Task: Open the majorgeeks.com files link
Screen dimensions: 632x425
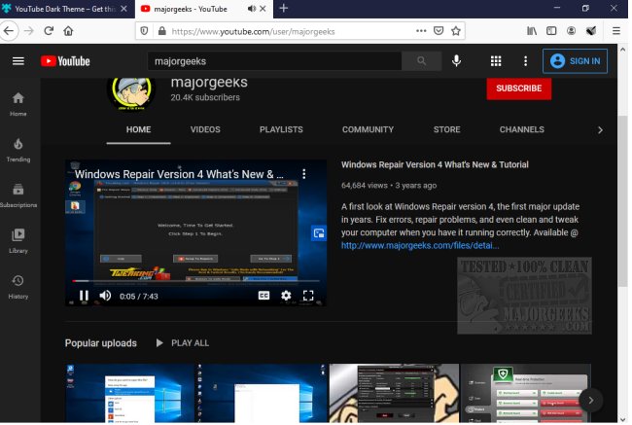Action: point(420,245)
